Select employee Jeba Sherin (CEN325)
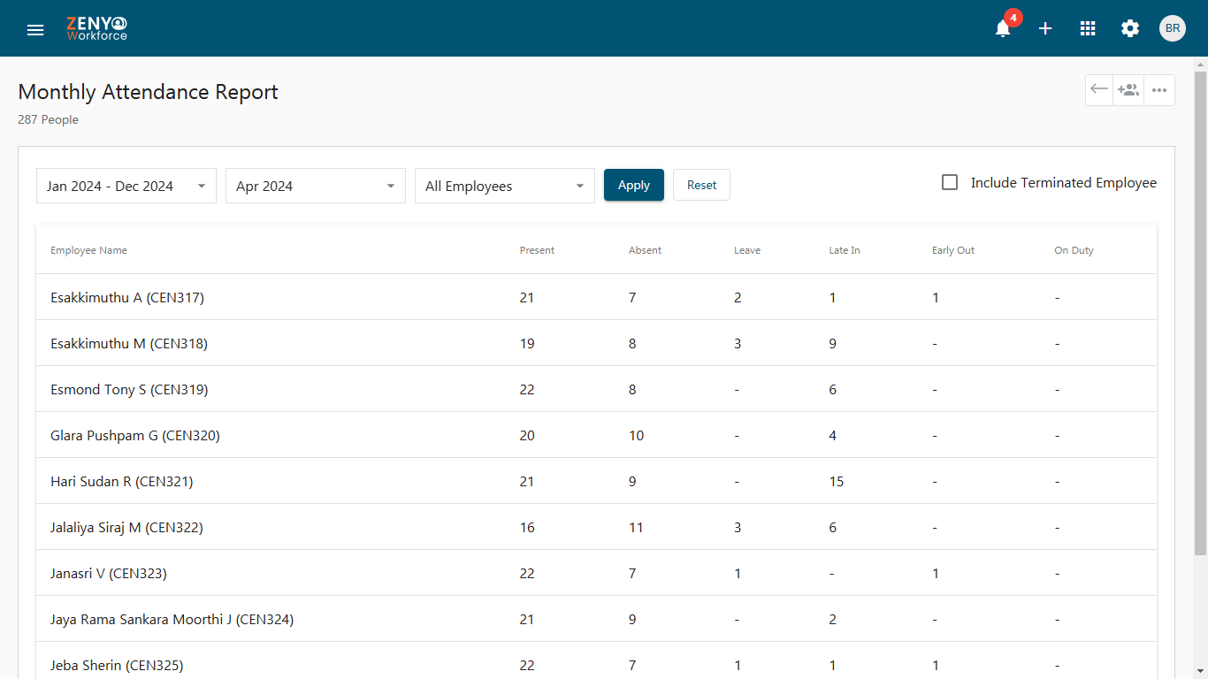The image size is (1208, 679). [117, 666]
